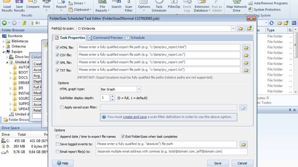Enable Save logged events to
Image resolution: width=298 pixels, height=167 pixels.
coord(57,144)
